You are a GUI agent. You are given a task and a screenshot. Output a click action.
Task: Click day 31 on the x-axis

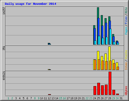pos(121,98)
